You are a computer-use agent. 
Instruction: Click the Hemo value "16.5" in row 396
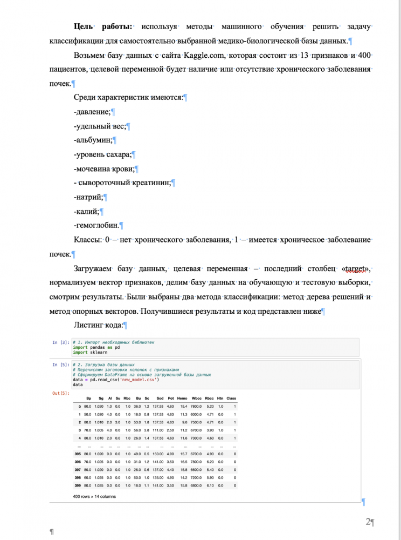(x=184, y=462)
